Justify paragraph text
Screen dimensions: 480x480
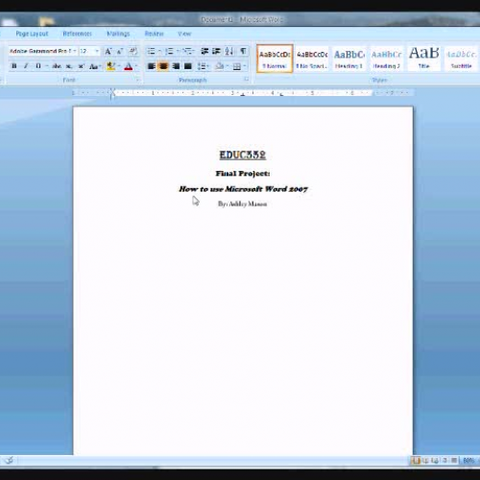(x=188, y=66)
